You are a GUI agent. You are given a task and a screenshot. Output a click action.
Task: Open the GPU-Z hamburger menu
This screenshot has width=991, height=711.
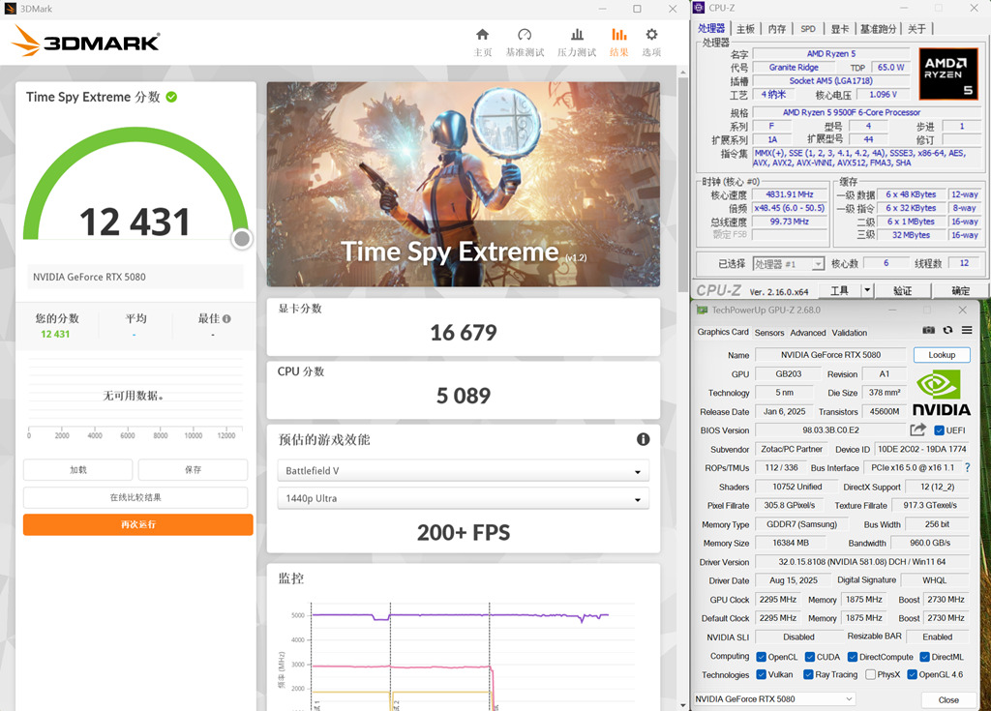tap(966, 331)
